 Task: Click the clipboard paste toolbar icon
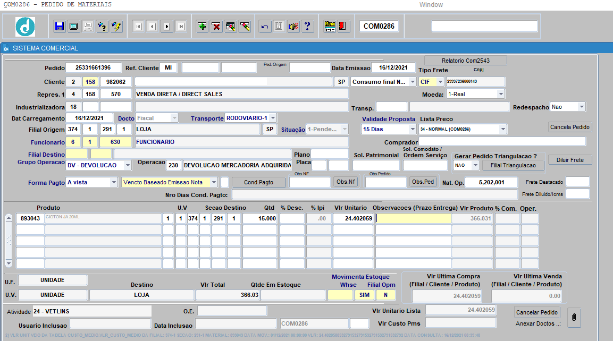click(x=279, y=26)
